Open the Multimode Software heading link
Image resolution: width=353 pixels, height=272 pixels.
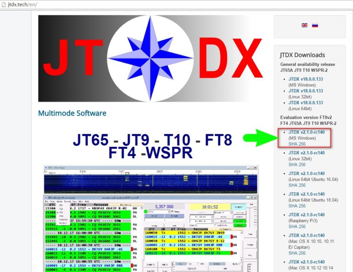72,113
